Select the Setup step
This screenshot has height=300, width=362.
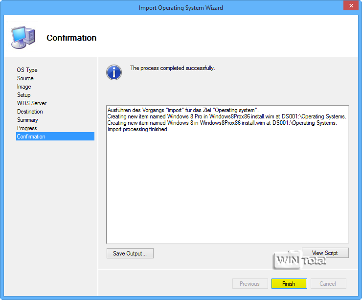[23, 95]
